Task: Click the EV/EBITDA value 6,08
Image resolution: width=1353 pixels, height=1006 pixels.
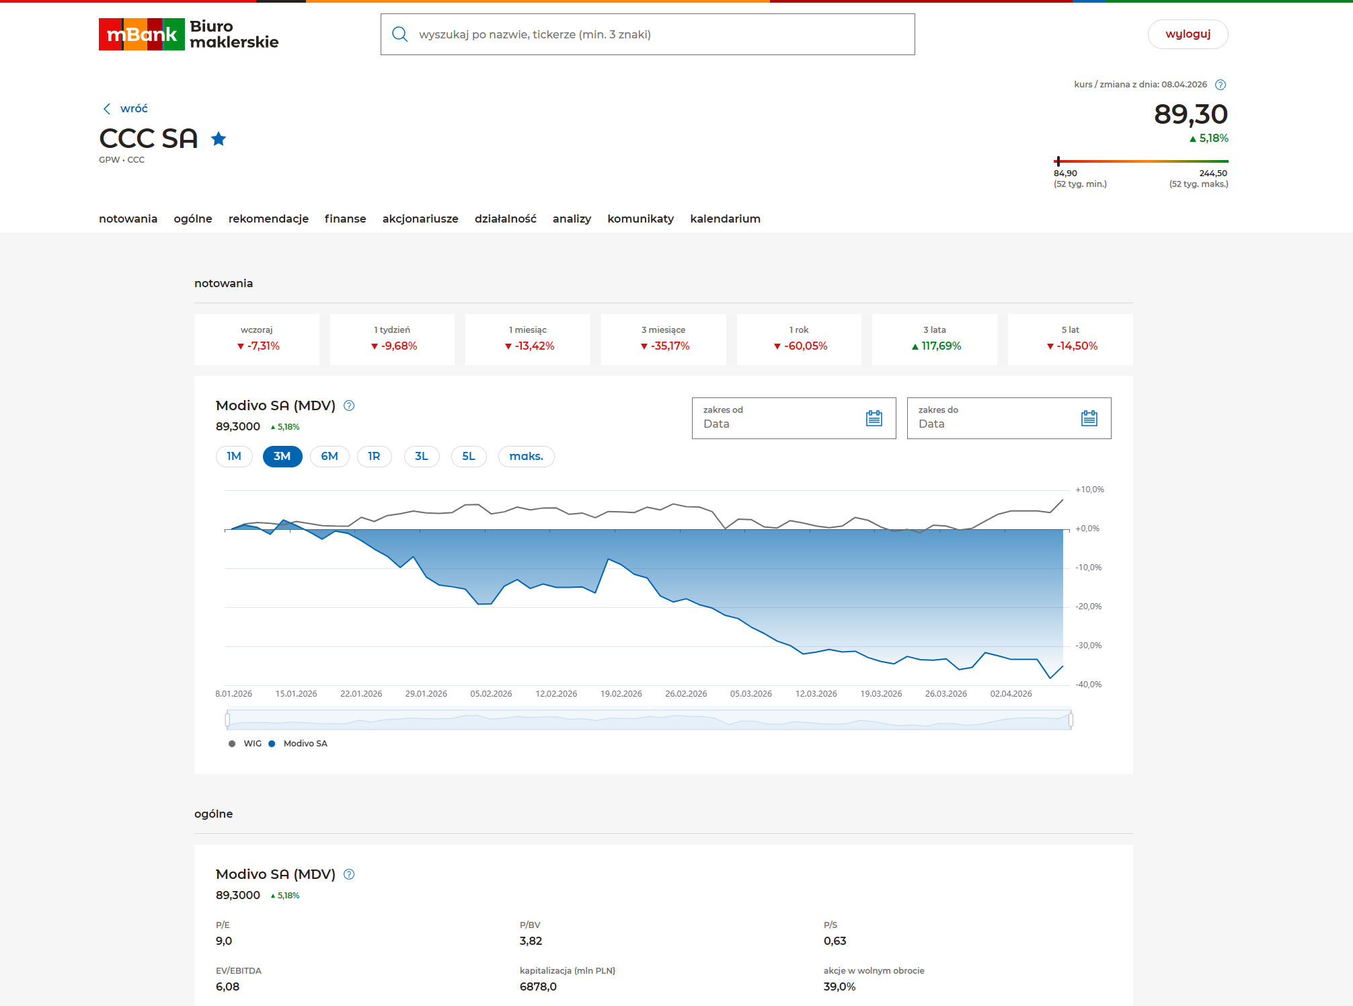Action: [x=228, y=987]
